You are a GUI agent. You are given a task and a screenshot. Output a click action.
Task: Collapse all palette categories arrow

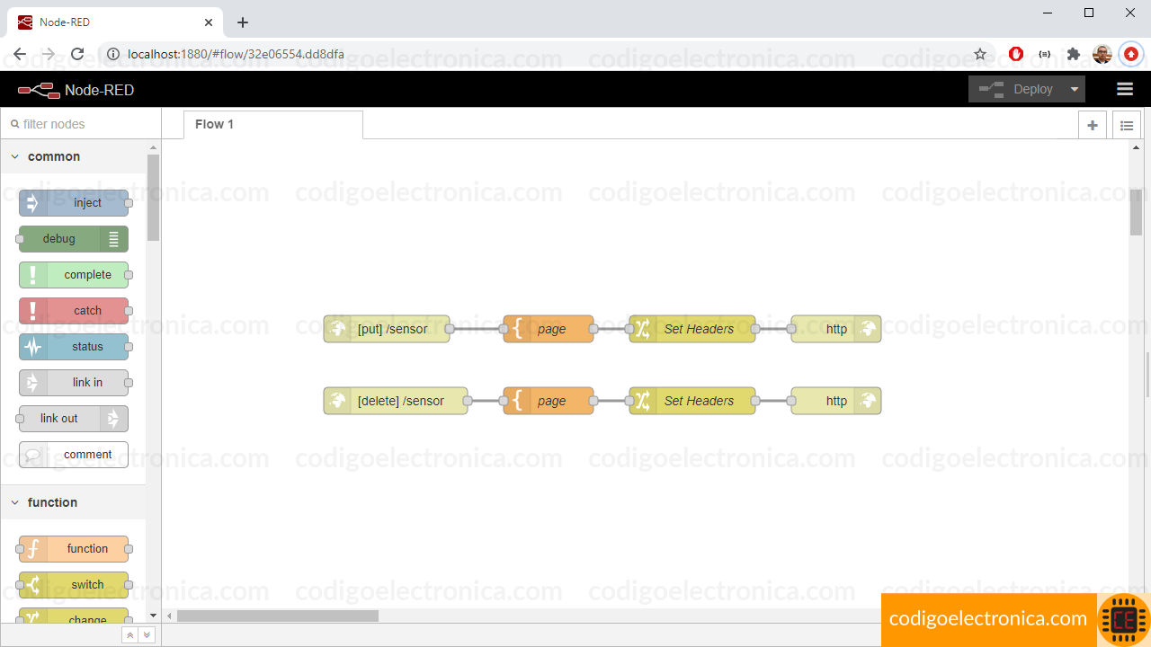click(129, 635)
